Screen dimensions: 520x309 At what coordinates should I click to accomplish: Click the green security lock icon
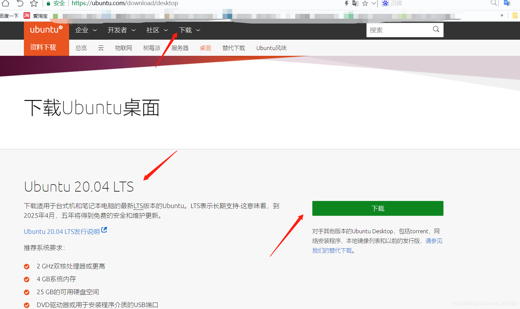click(x=48, y=4)
